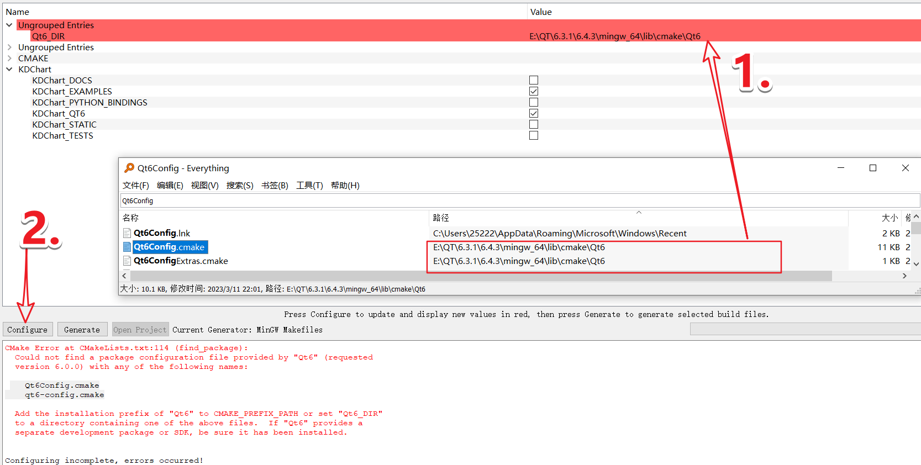Click the Open Project button
Image resolution: width=921 pixels, height=465 pixels.
pos(140,330)
